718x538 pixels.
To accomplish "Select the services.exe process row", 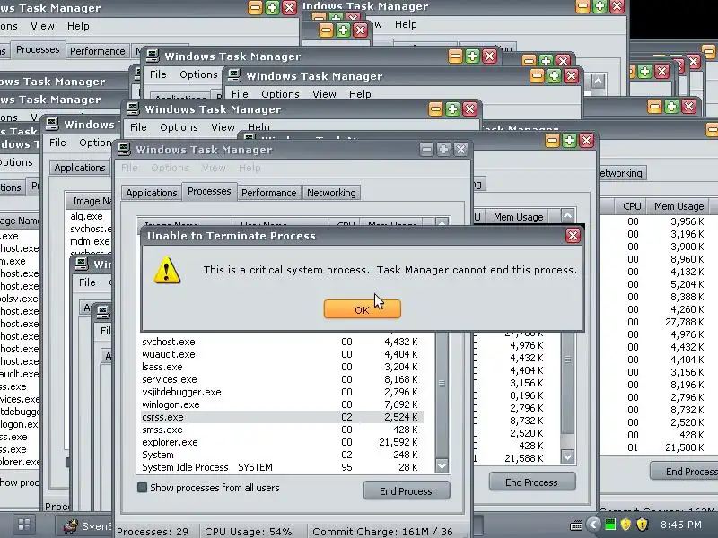I will [282, 379].
